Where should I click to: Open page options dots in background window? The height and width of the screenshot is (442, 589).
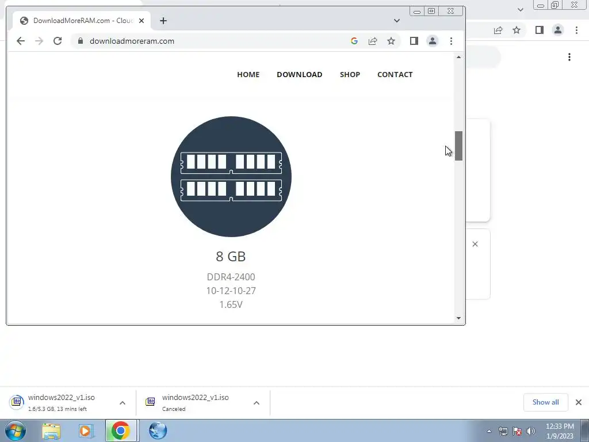click(569, 57)
